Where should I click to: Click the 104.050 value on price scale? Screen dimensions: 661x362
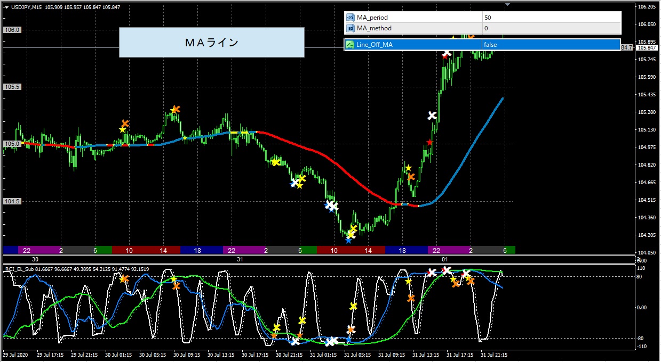(647, 252)
